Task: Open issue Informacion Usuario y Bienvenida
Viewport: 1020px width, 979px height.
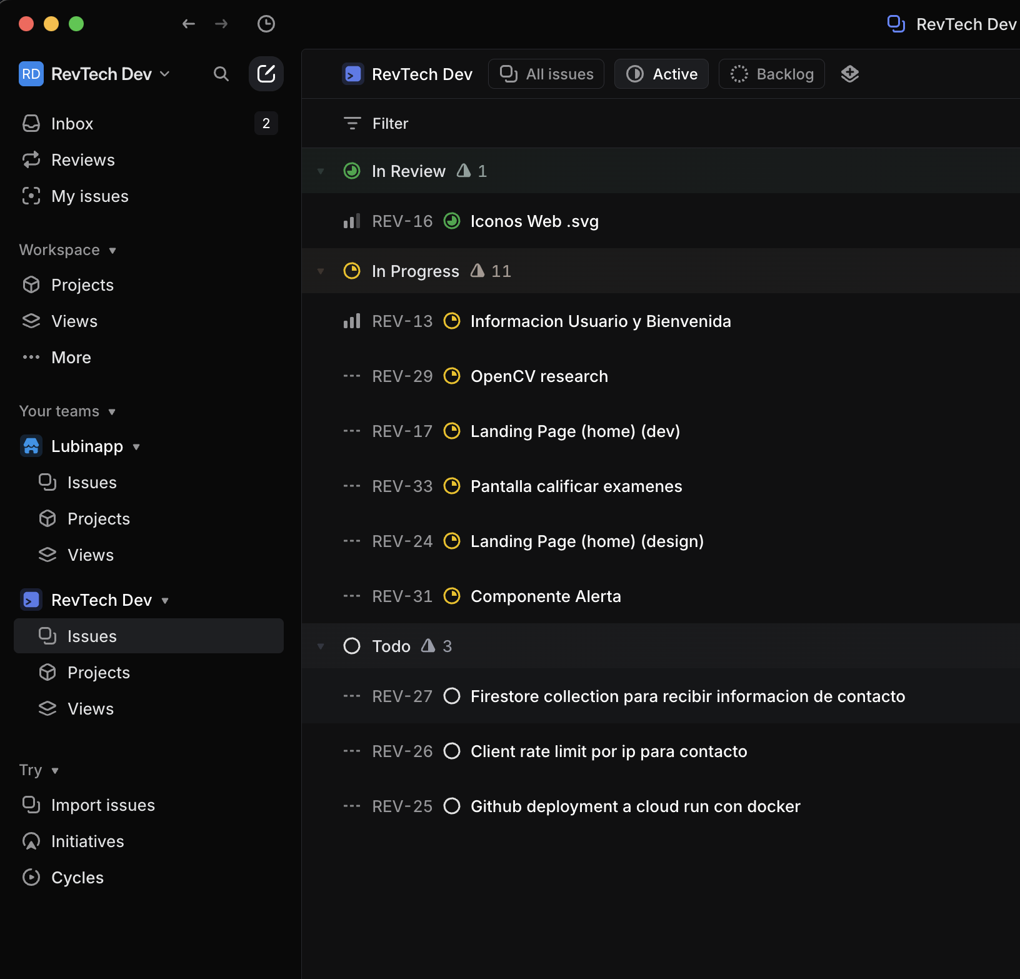Action: coord(601,321)
